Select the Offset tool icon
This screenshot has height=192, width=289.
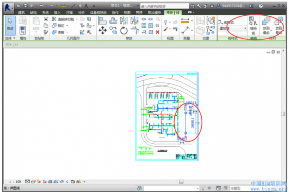point(113,20)
